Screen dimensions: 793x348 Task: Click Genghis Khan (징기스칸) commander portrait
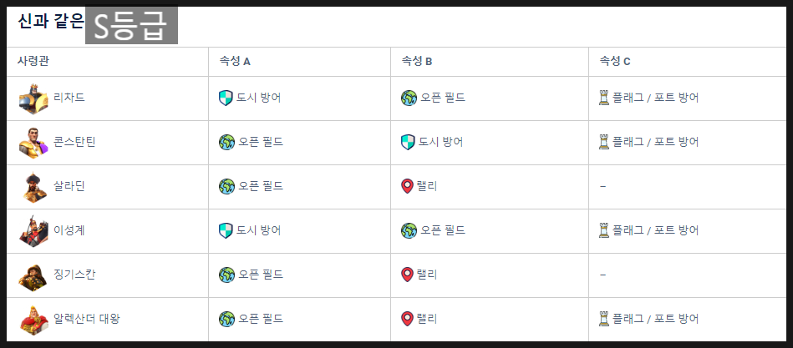click(34, 275)
